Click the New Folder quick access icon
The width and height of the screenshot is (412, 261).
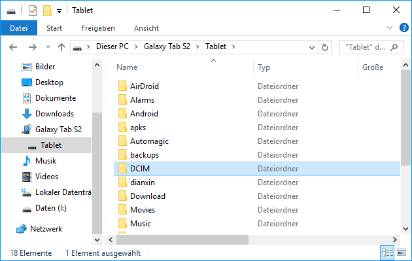click(x=47, y=10)
